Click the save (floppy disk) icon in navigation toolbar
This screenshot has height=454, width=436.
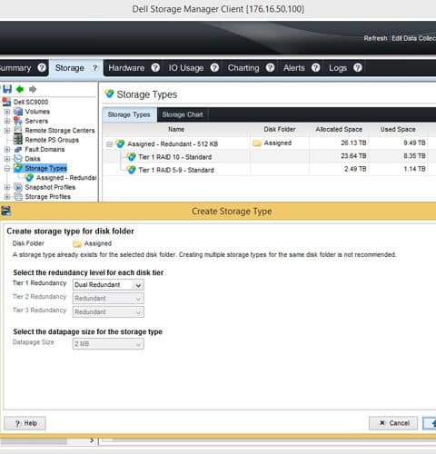pos(7,89)
